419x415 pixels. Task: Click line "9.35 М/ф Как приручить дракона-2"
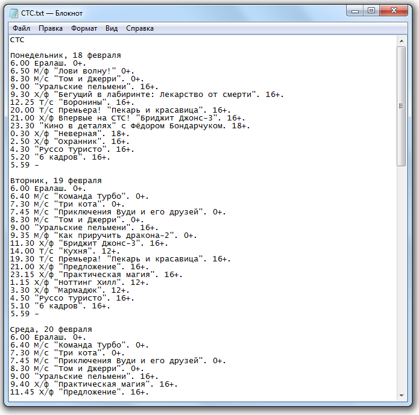(104, 236)
